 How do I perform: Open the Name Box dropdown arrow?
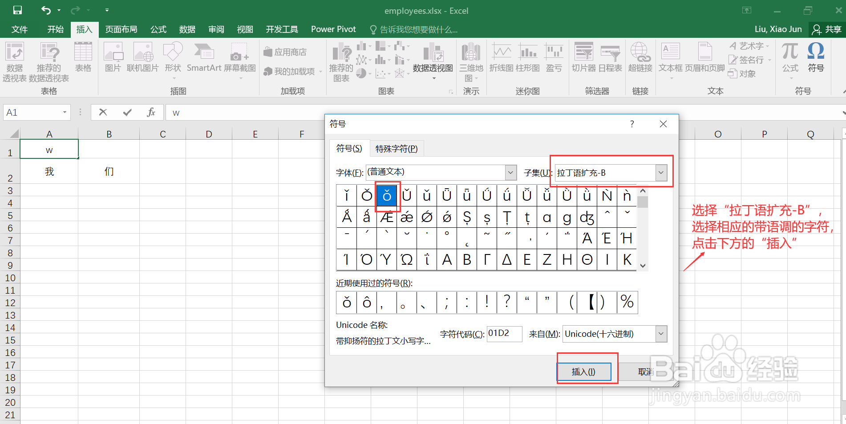[x=65, y=112]
